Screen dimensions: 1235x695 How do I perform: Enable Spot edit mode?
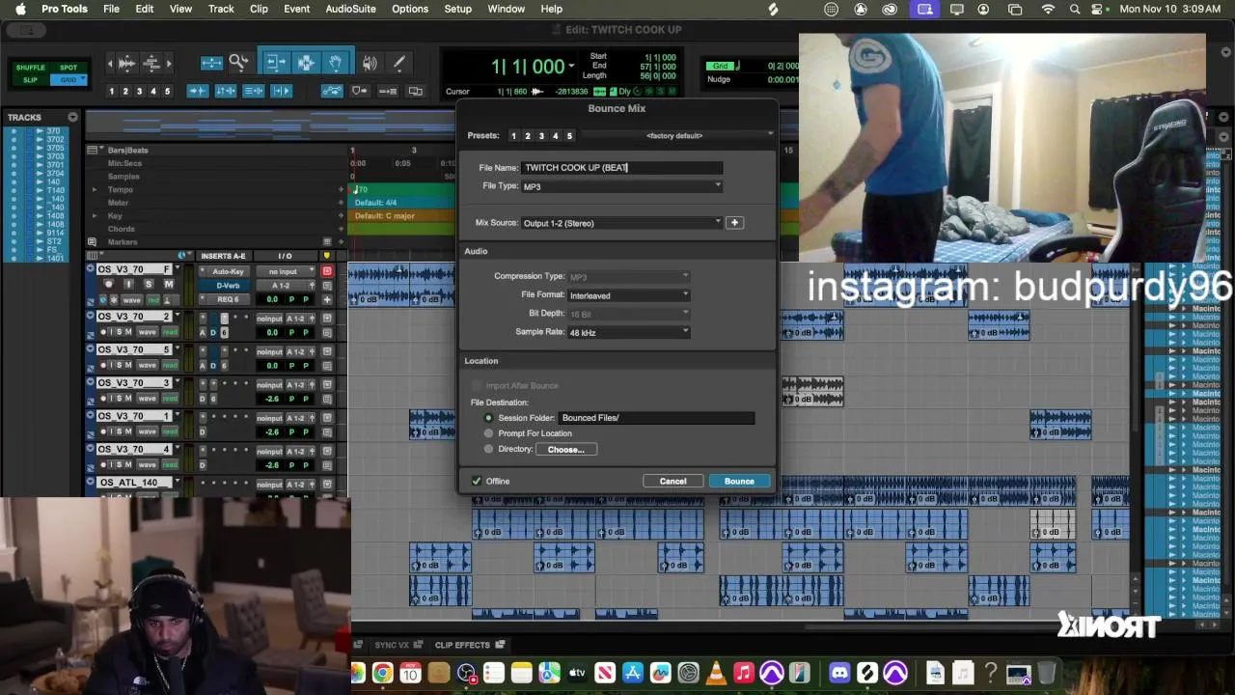coord(69,68)
